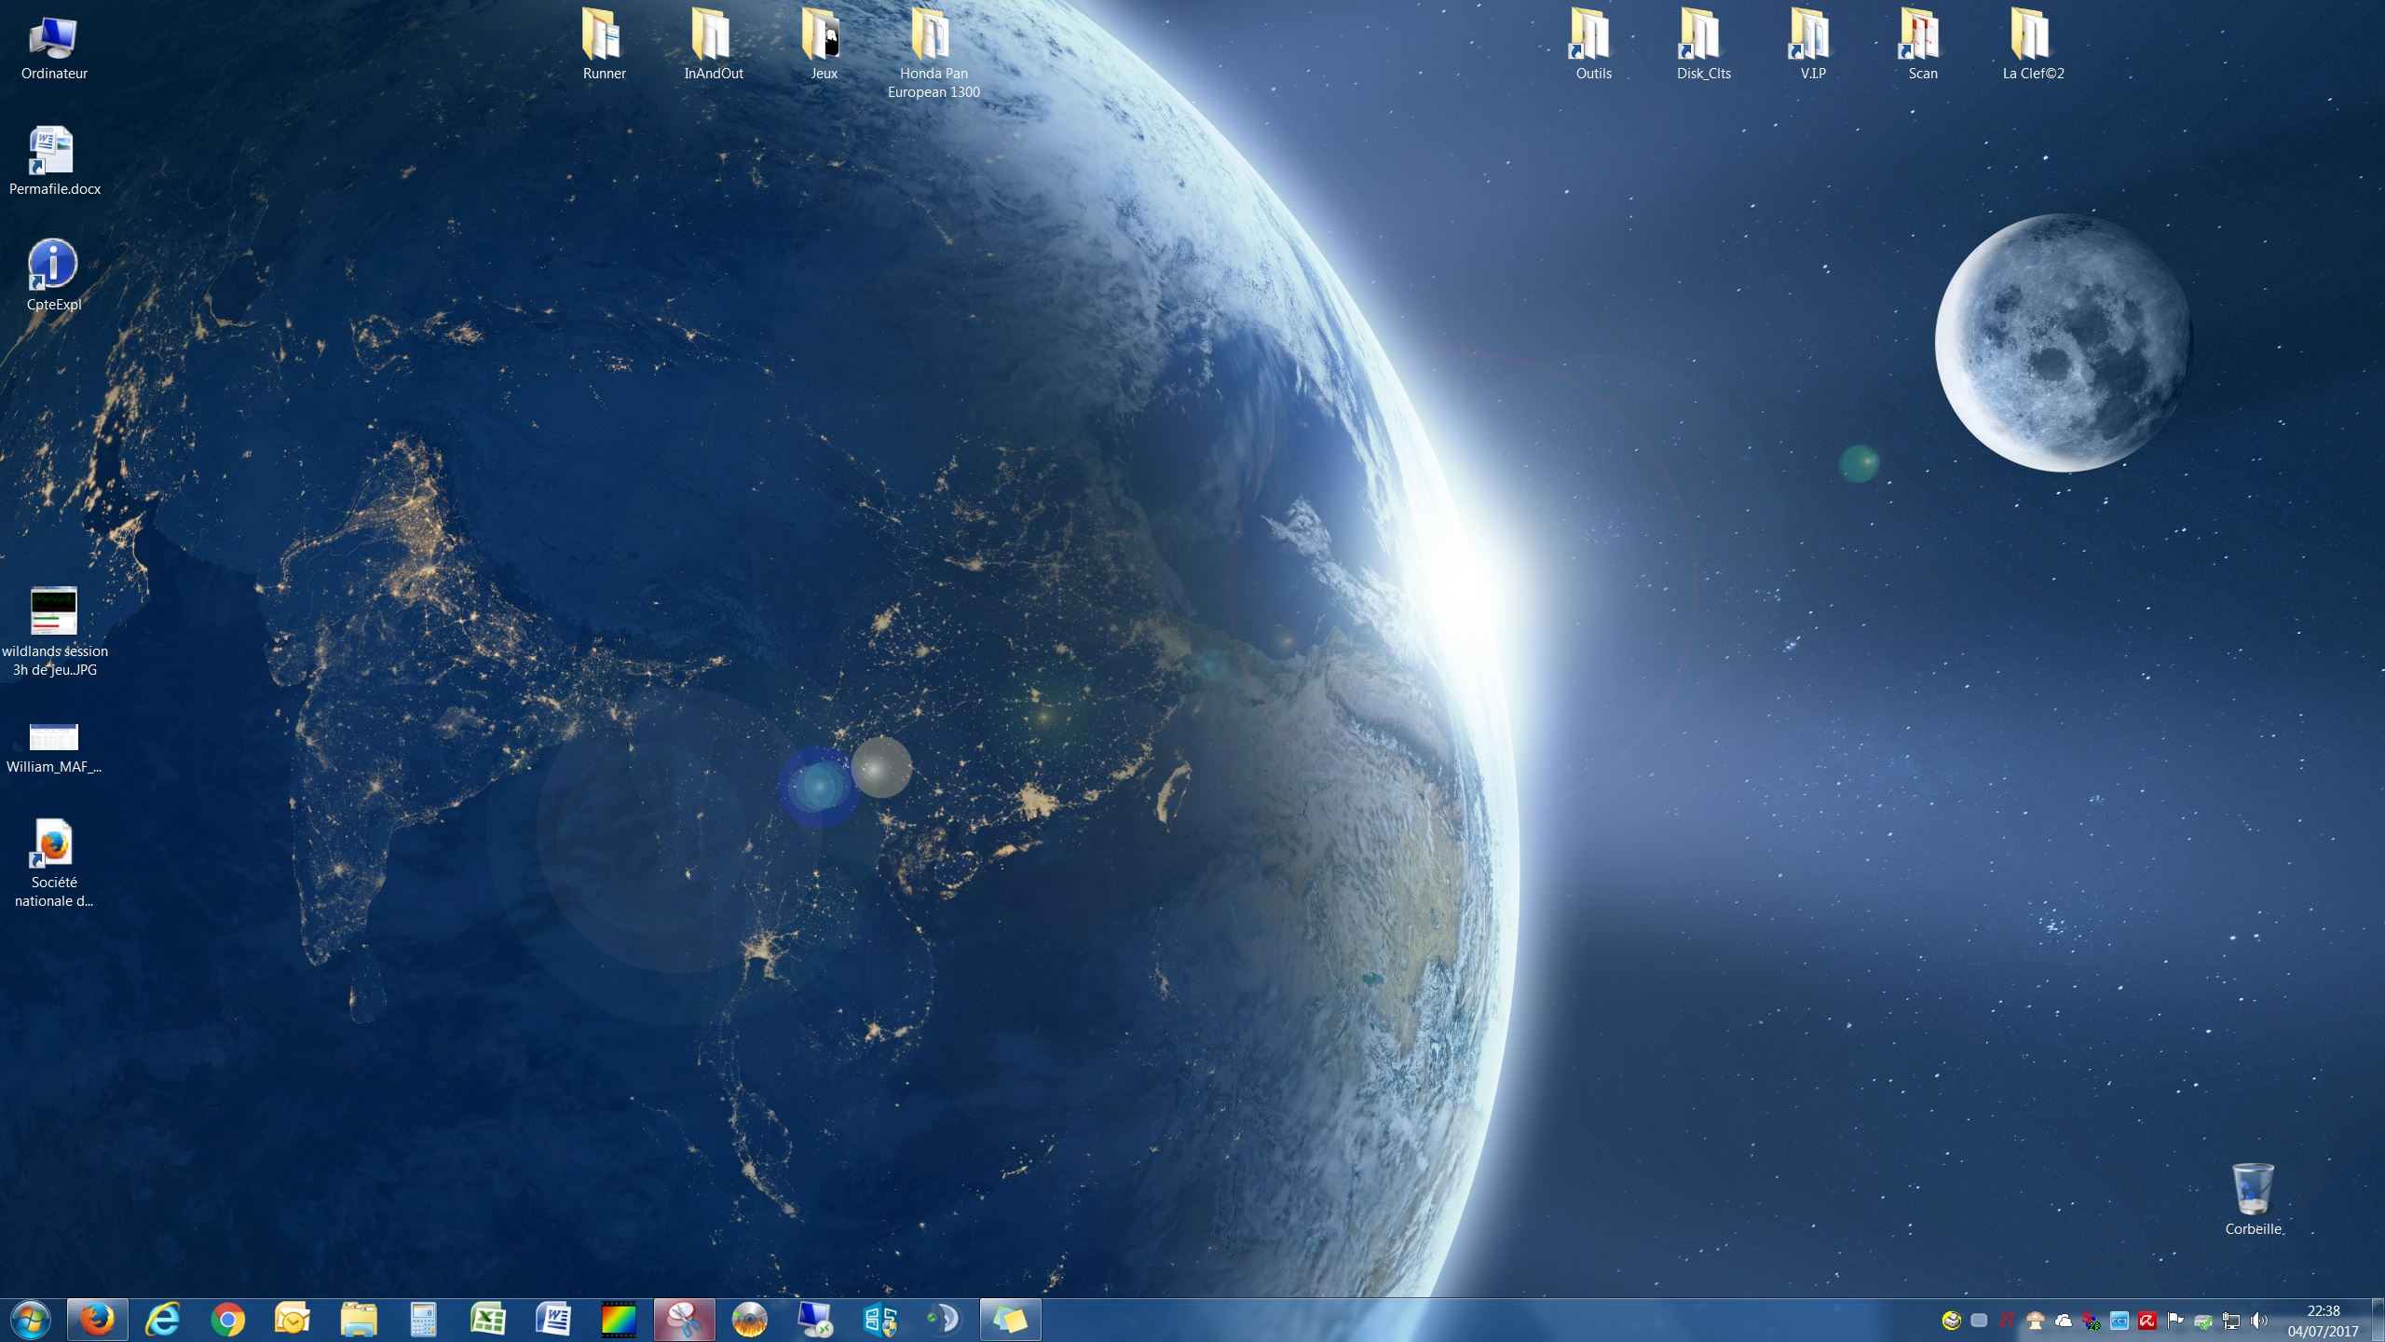Click the yellow printer tray icon
This screenshot has width=2385, height=1342.
pyautogui.click(x=1952, y=1321)
